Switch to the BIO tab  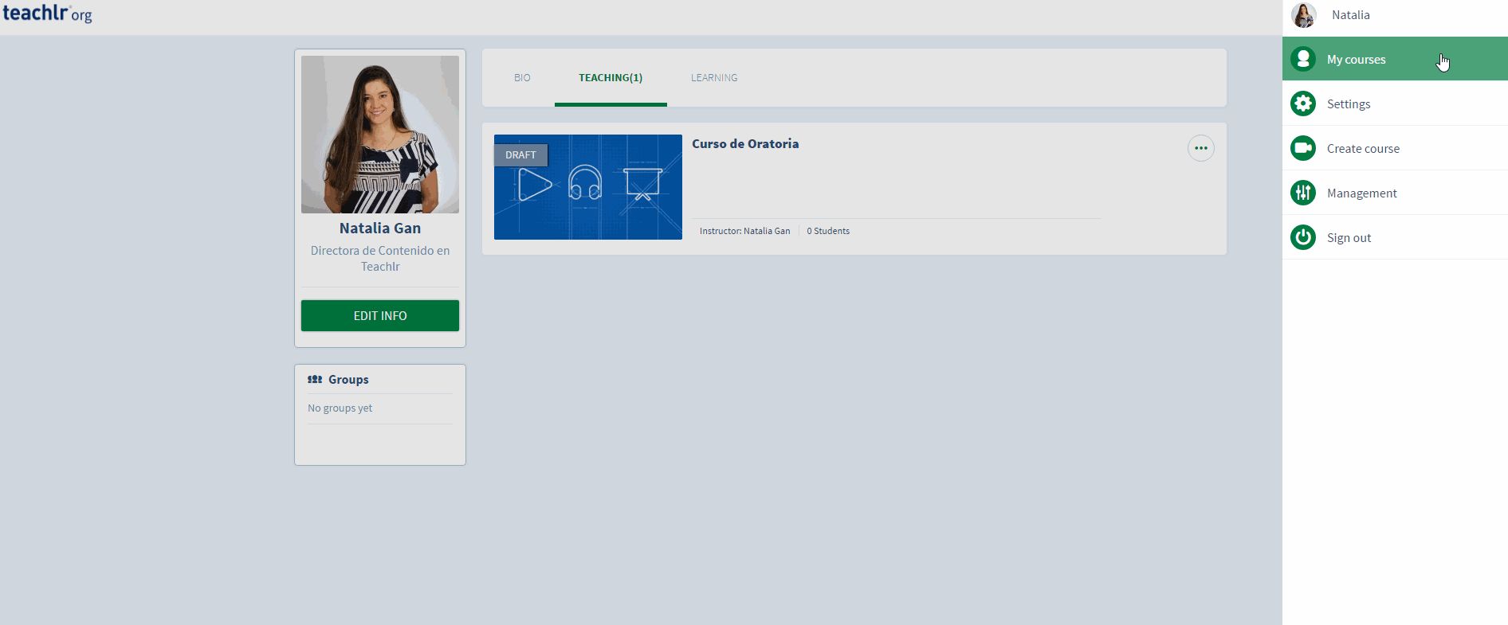tap(522, 78)
